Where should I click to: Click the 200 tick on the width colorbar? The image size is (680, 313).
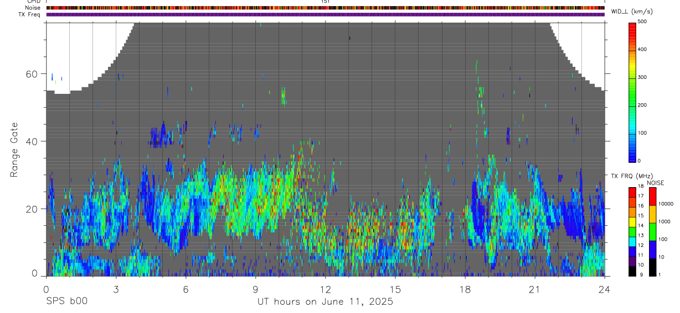[643, 105]
